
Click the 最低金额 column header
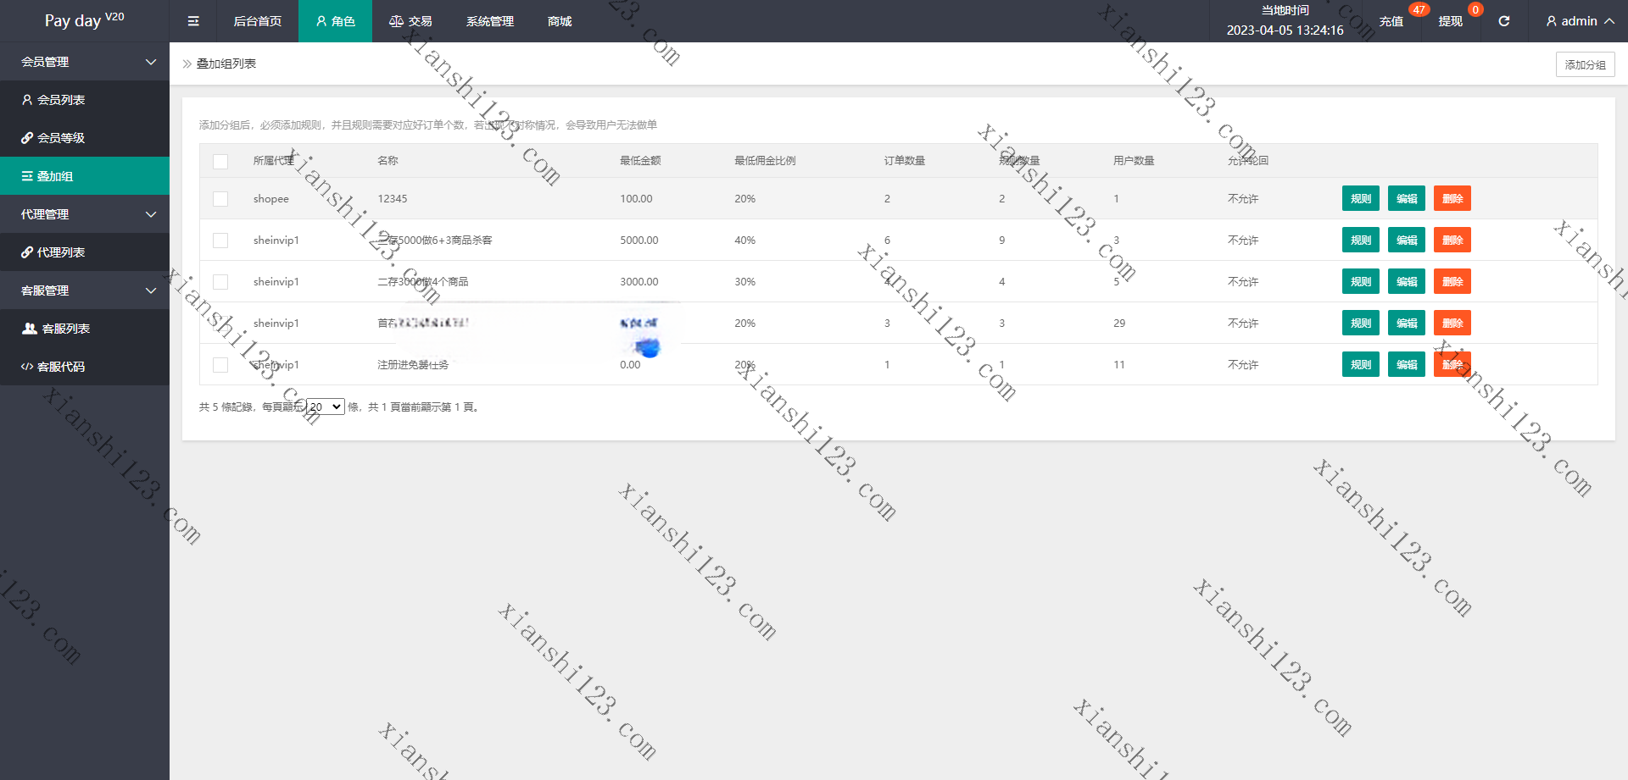[640, 160]
